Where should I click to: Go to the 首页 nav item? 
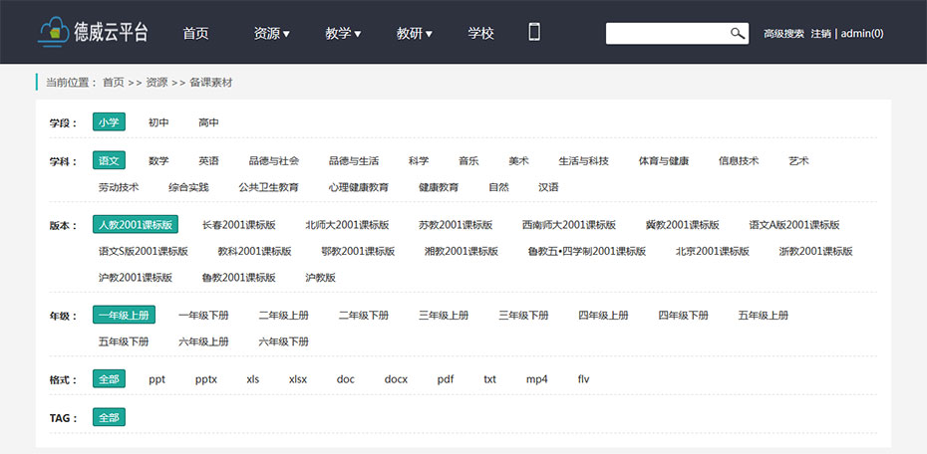pos(195,33)
